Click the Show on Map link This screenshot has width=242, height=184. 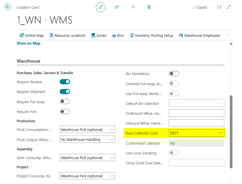click(x=28, y=43)
